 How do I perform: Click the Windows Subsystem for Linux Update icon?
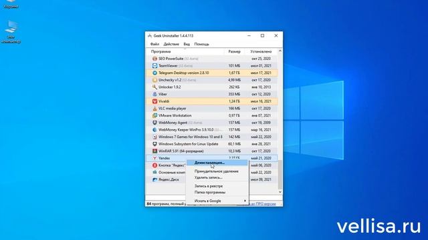point(154,144)
